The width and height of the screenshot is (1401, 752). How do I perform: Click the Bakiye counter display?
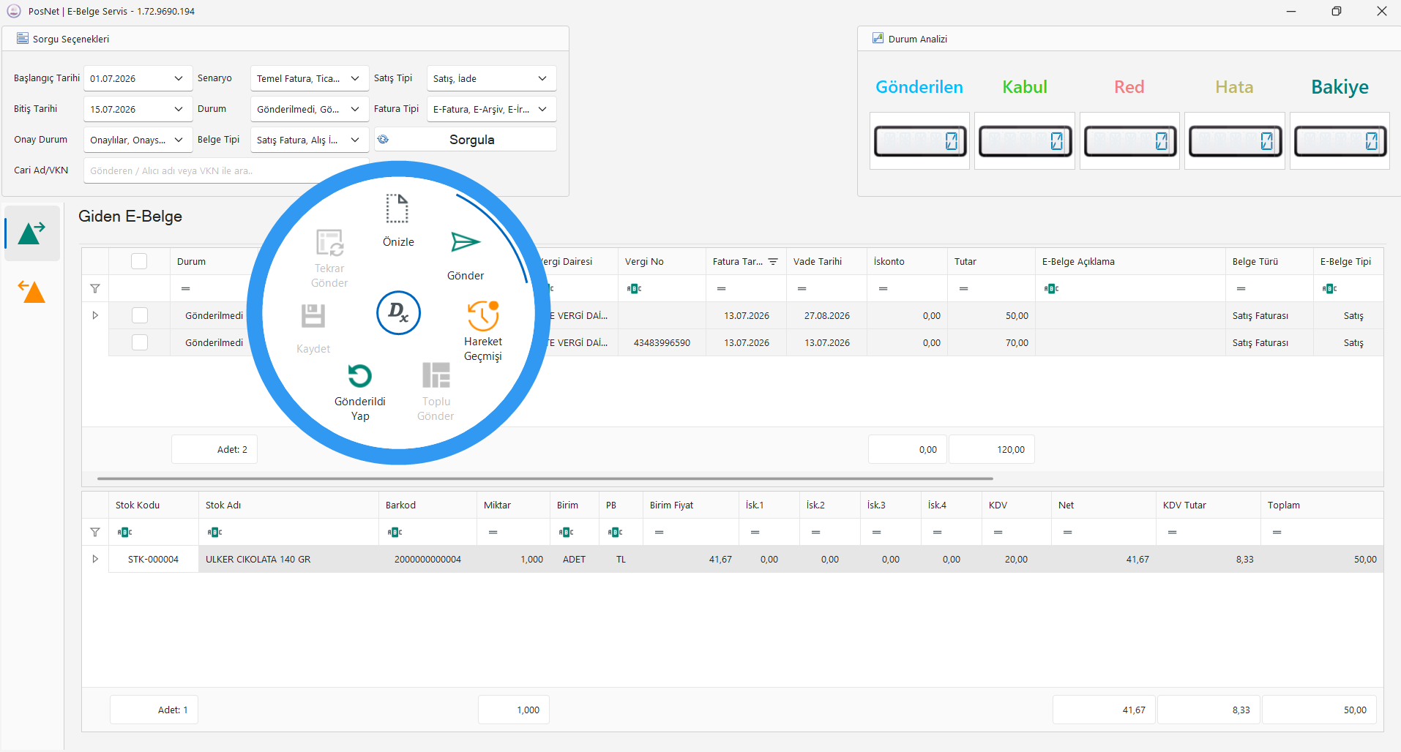[x=1340, y=140]
